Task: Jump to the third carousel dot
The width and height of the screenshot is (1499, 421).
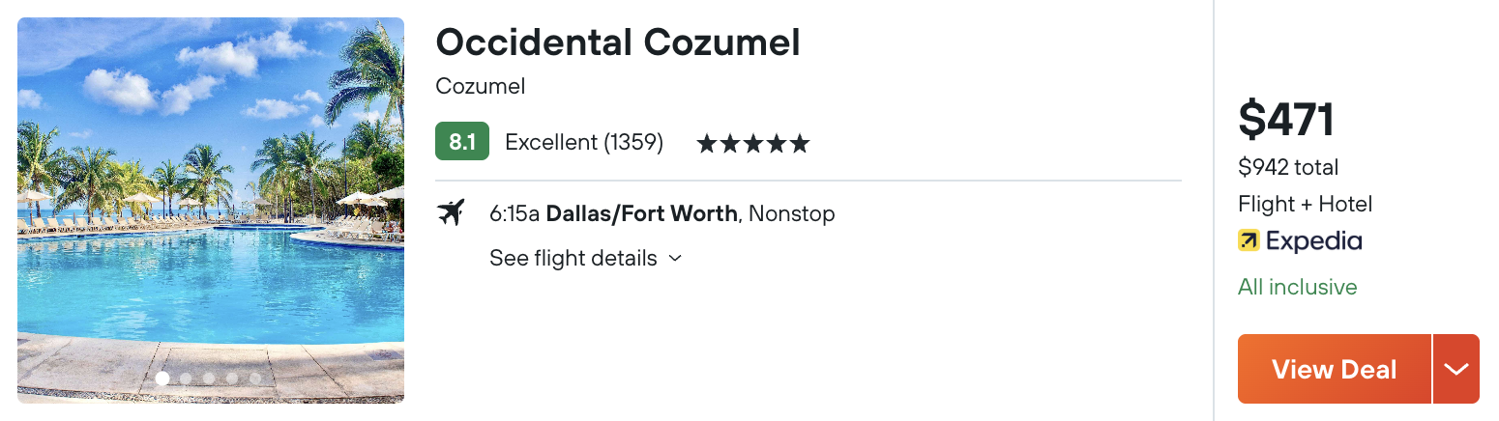Action: point(209,379)
